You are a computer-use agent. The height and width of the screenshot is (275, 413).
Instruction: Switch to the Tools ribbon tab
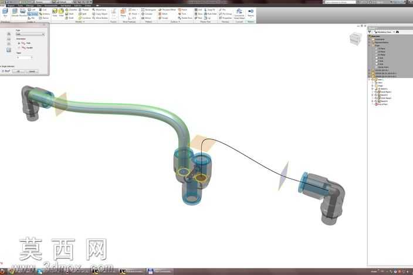pos(20,5)
